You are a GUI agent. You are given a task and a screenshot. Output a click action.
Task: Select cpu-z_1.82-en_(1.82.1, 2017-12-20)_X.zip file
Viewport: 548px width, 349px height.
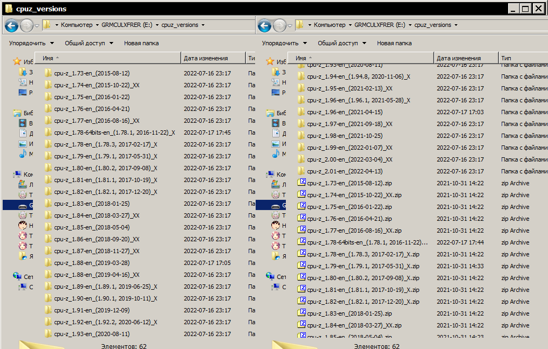[x=363, y=302]
